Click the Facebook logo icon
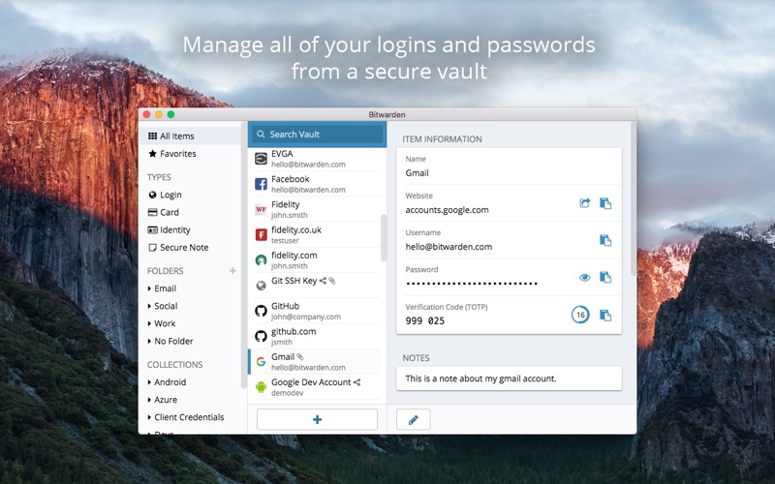This screenshot has height=484, width=775. point(261,184)
